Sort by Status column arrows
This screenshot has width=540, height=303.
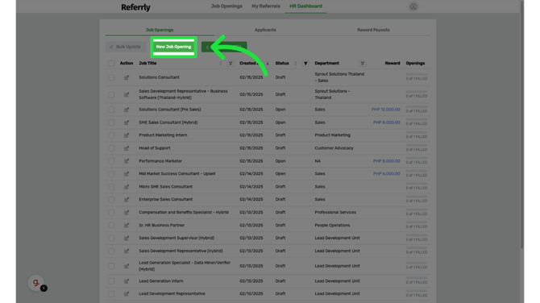296,64
